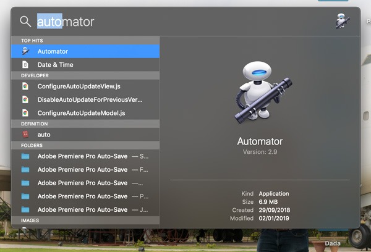Click the folder icon for Auto-Save ending P...
This screenshot has height=252, width=371.
25,196
